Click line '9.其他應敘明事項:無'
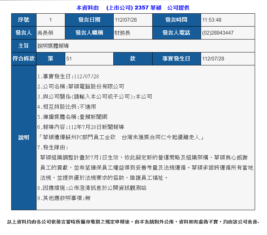 64,198
